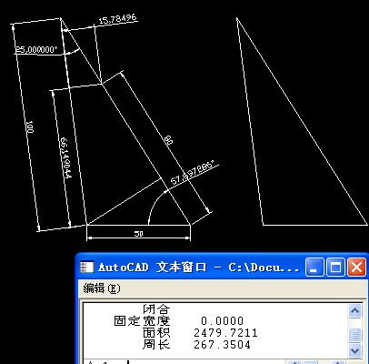Click the AutoCAD text window title icon
The height and width of the screenshot is (364, 369).
[86, 268]
